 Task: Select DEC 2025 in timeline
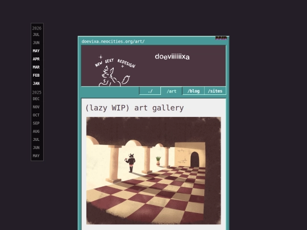36,99
